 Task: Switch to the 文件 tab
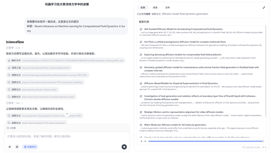click(167, 7)
